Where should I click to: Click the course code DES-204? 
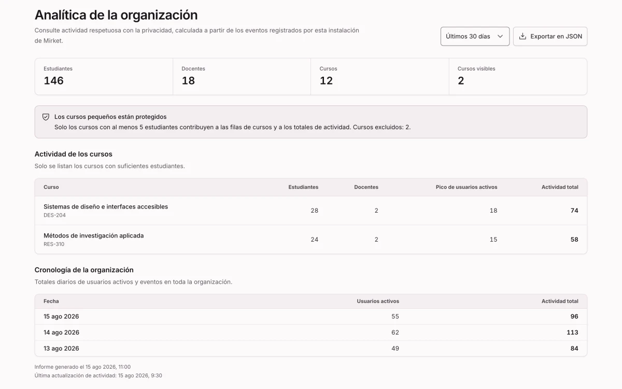point(54,215)
